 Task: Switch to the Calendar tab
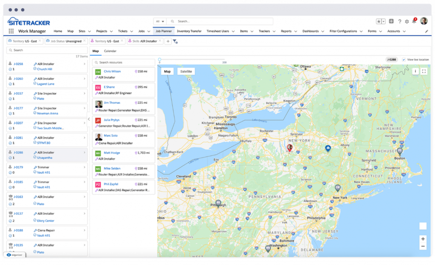110,51
